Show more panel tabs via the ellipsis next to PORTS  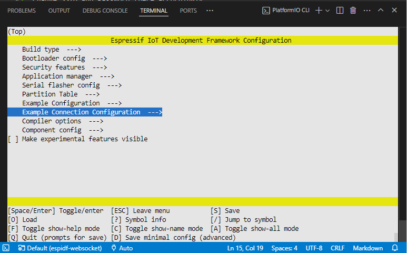(210, 11)
